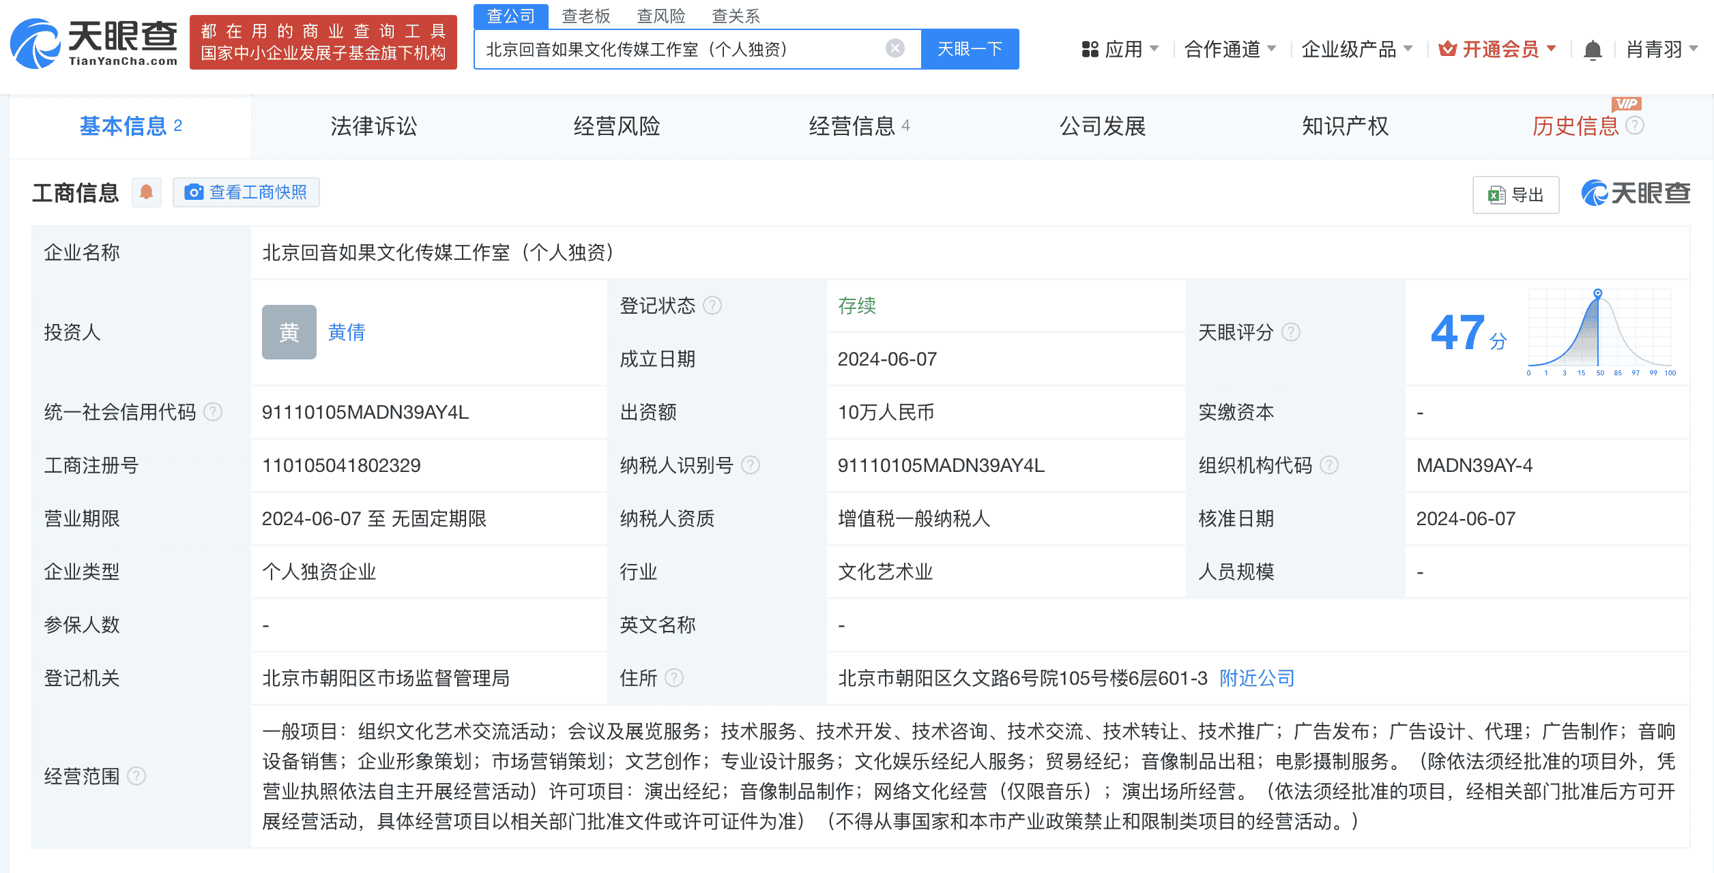Screen dimensions: 1714x873
Task: Click the 天眼一下 search button
Action: click(x=970, y=48)
